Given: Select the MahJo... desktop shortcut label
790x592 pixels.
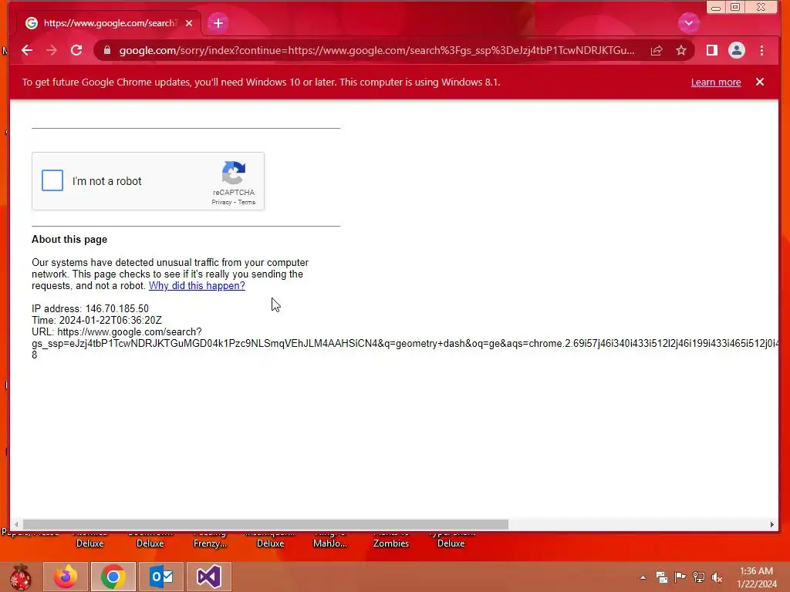Looking at the screenshot, I should coord(330,543).
